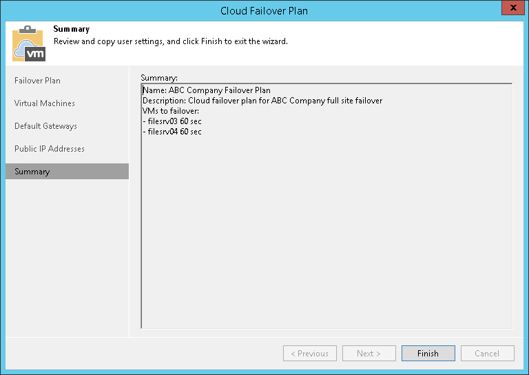Click the bold Summary heading
Screen dimensions: 529x375
point(72,29)
